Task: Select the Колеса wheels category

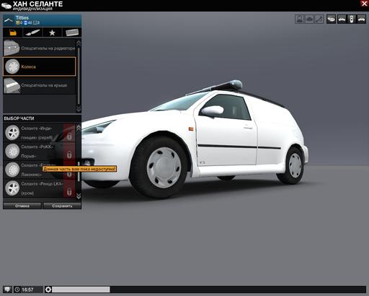Action: 40,66
